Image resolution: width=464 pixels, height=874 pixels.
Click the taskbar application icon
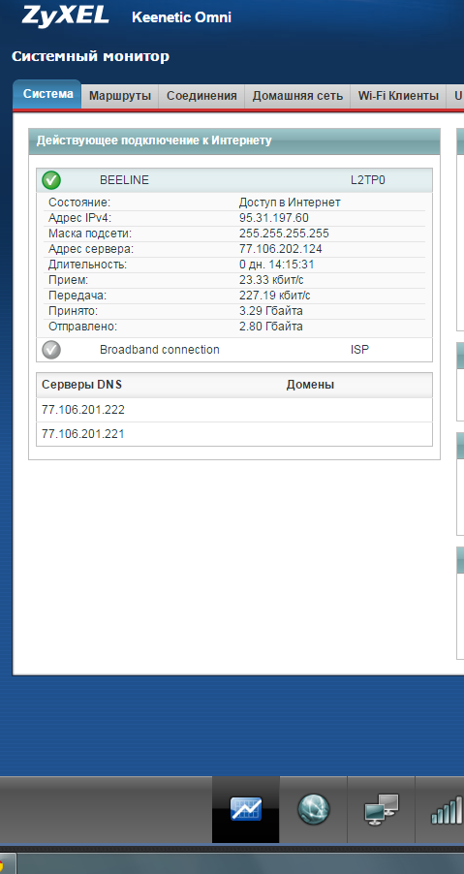pos(8,864)
